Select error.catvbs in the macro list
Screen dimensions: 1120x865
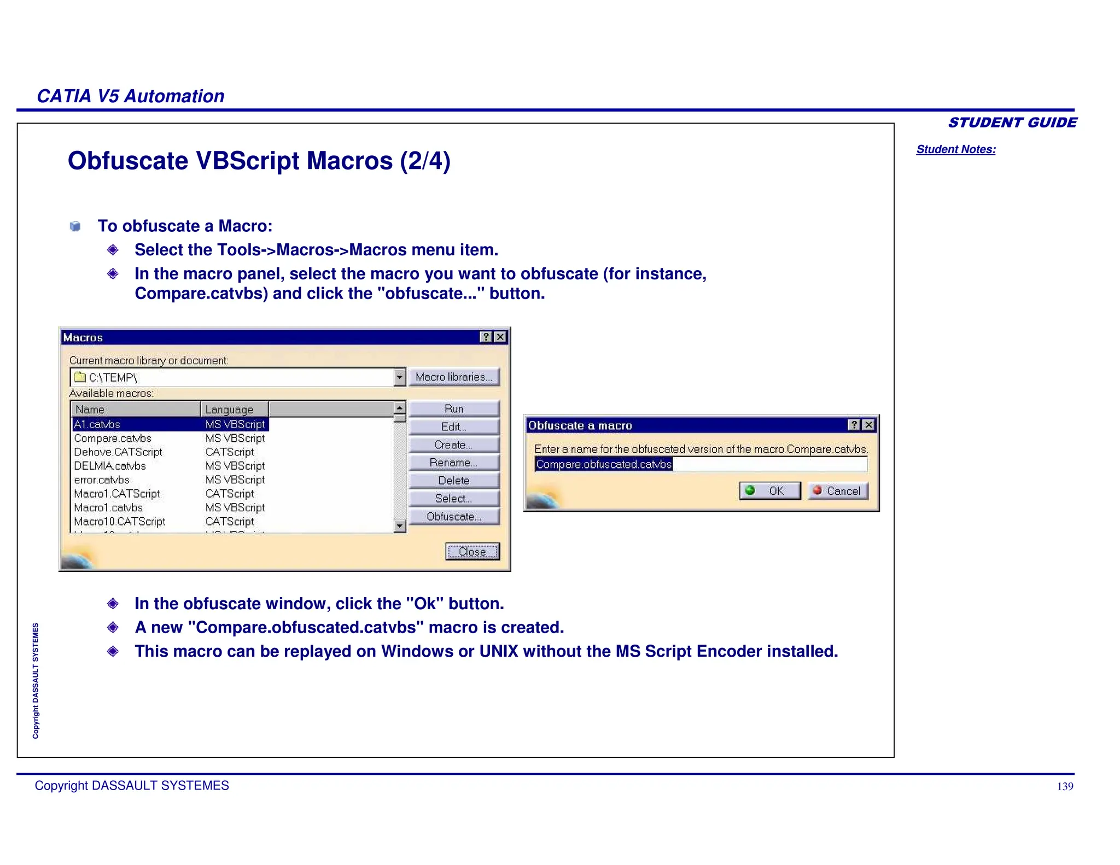102,480
